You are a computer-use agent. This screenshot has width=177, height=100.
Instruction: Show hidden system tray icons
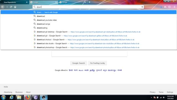pyautogui.click(x=151, y=97)
